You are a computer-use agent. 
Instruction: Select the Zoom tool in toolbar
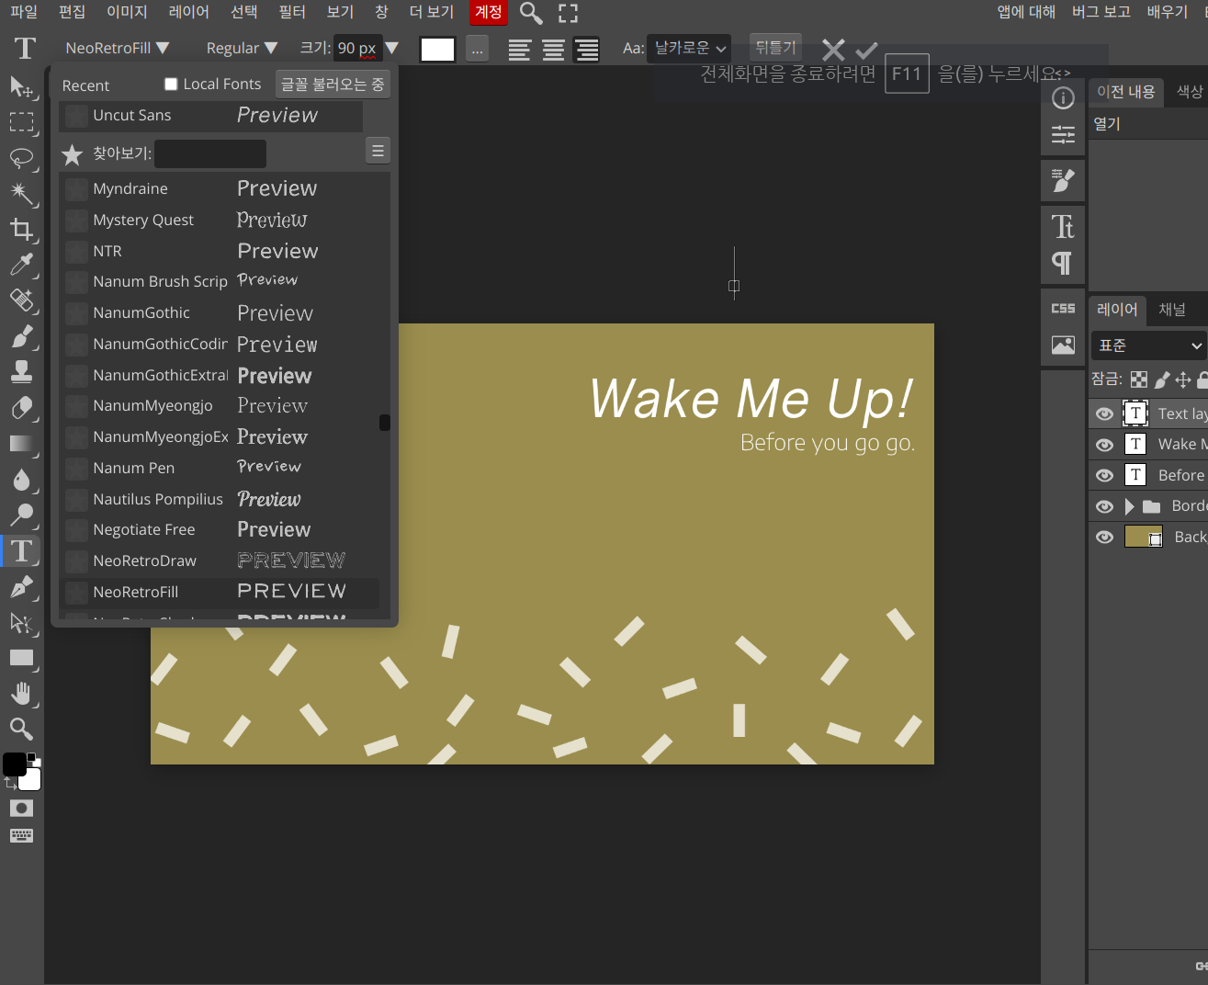pos(21,730)
